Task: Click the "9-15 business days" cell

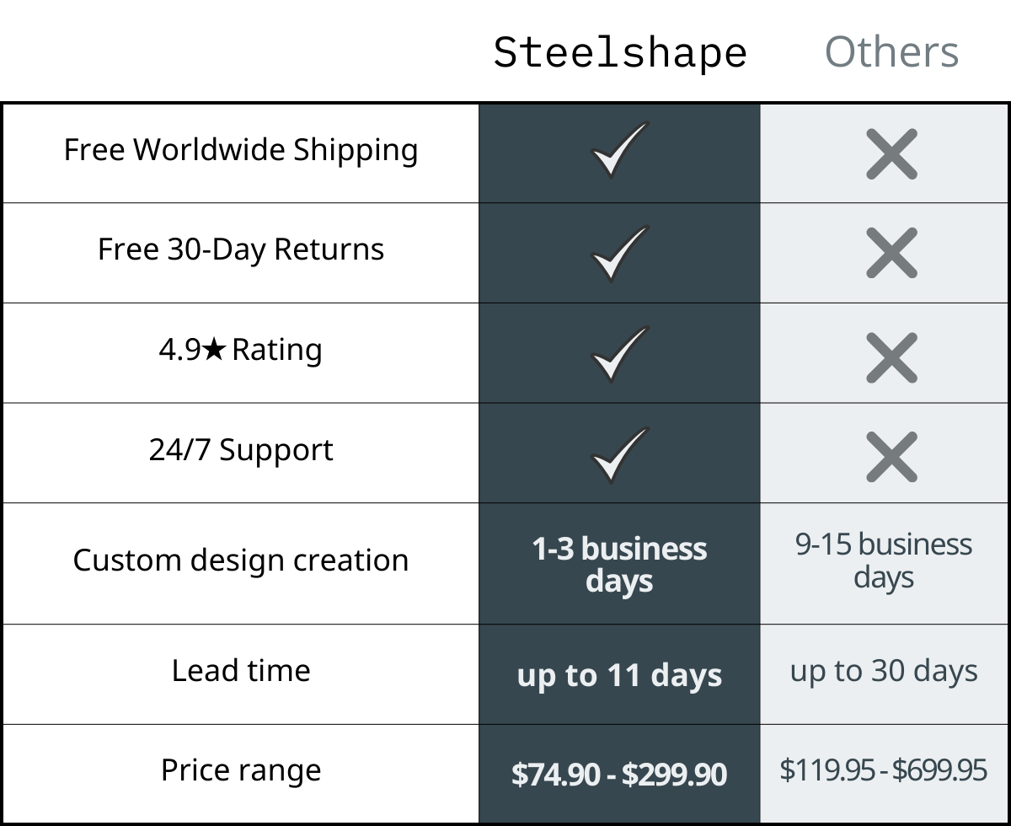Action: 885,563
